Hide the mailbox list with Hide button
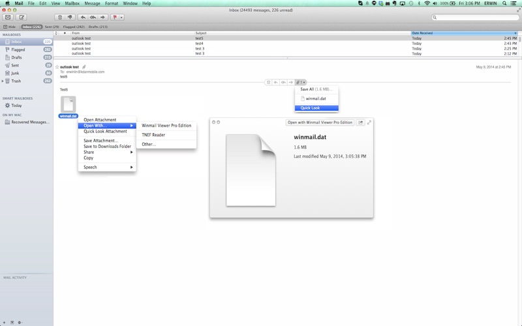 tap(9, 27)
